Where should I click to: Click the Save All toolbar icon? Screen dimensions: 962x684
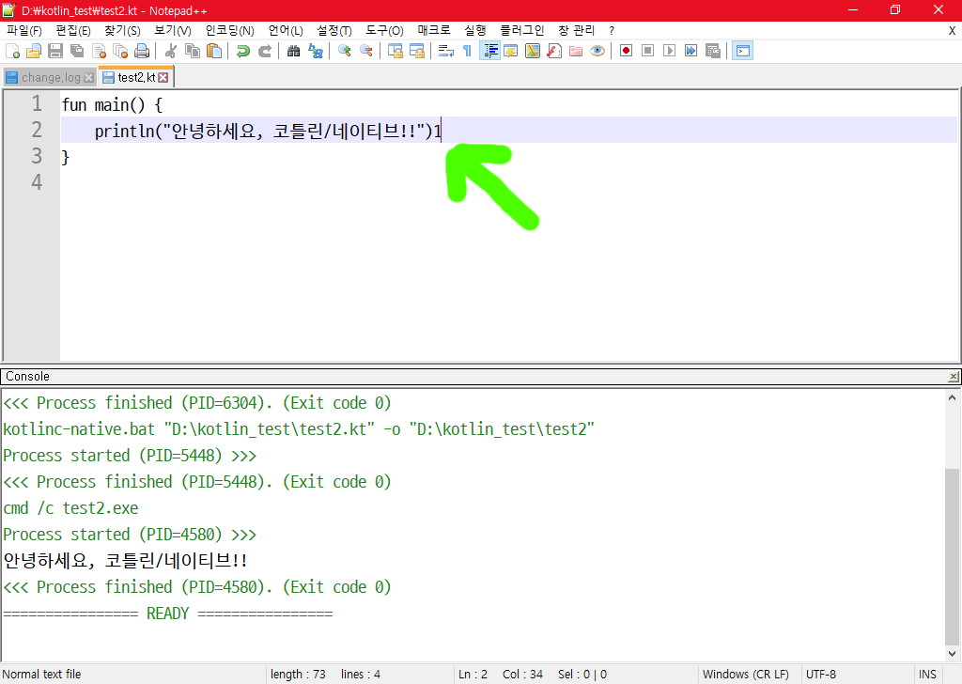(x=77, y=51)
